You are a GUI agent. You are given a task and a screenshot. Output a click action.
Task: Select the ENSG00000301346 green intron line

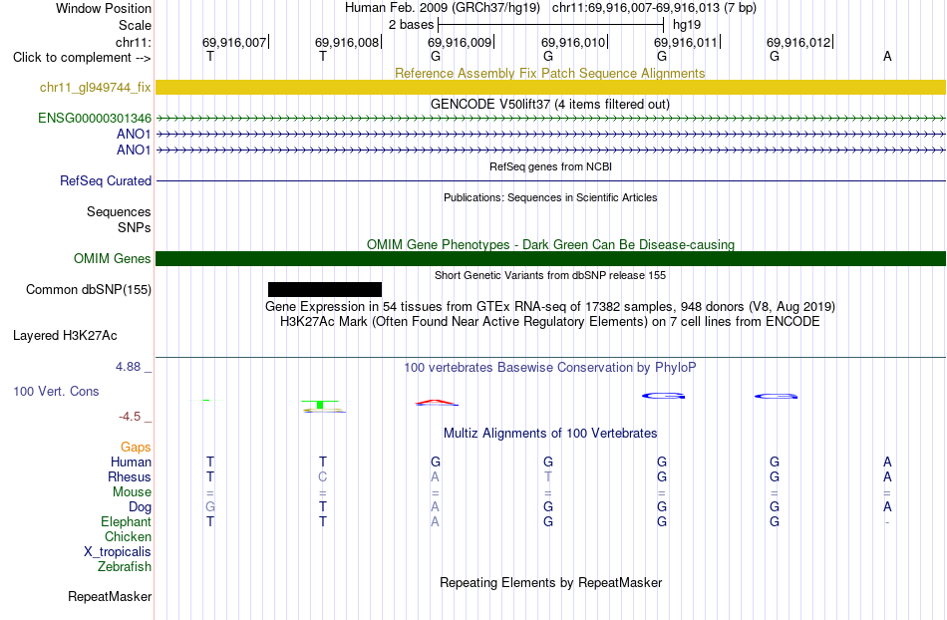coord(550,119)
